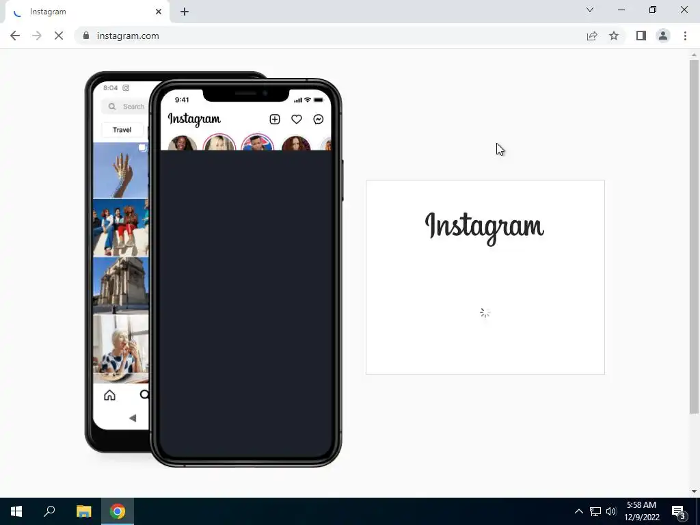
Task: Click the second story avatar with blonde hair
Action: (219, 142)
